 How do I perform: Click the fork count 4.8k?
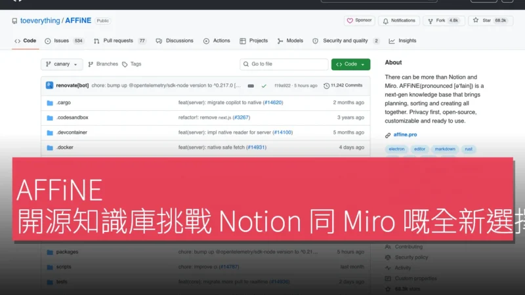(453, 20)
